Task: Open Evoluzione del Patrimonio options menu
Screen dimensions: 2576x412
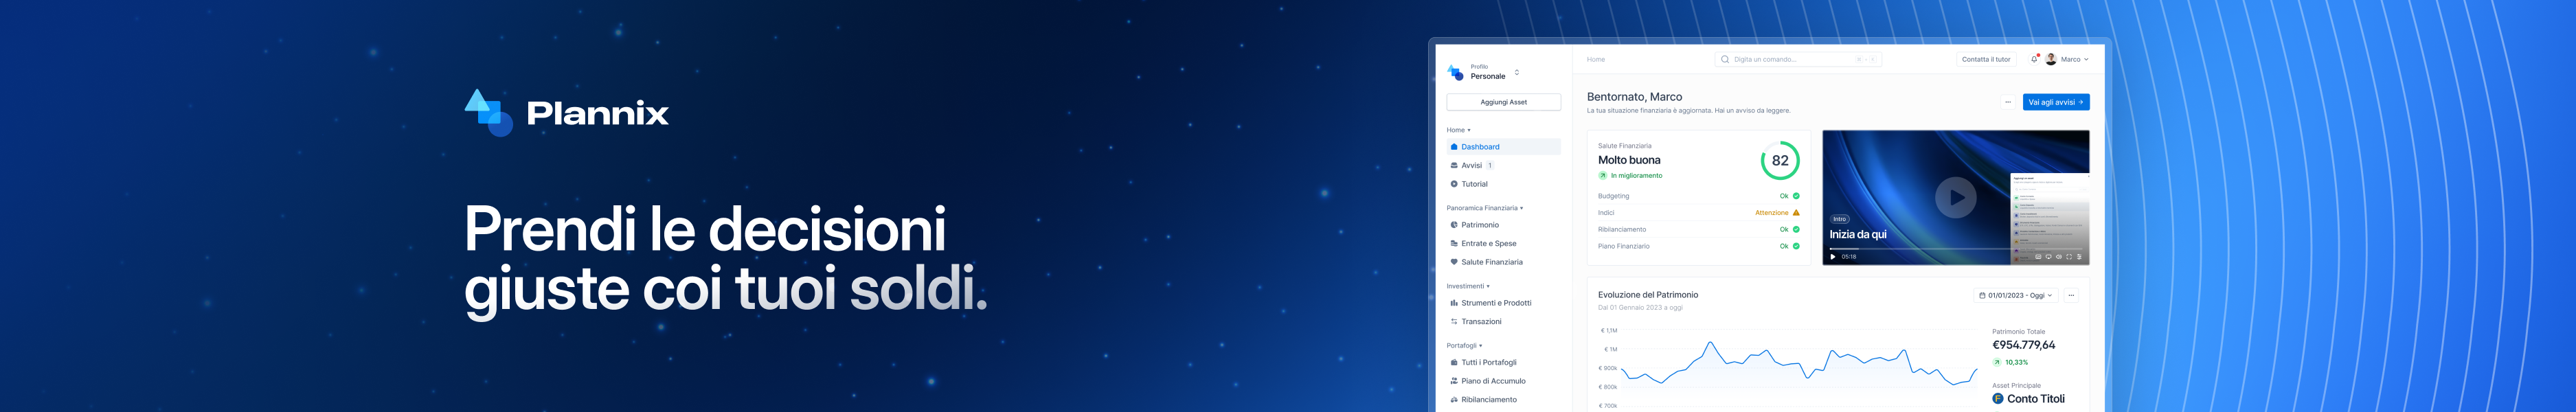Action: coord(2071,295)
